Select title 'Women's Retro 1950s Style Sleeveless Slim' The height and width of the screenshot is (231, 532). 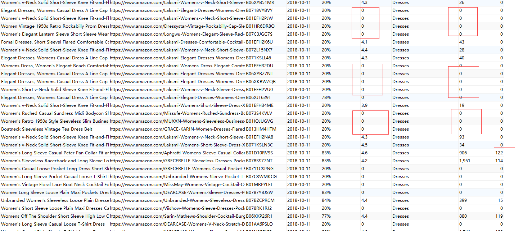point(55,121)
